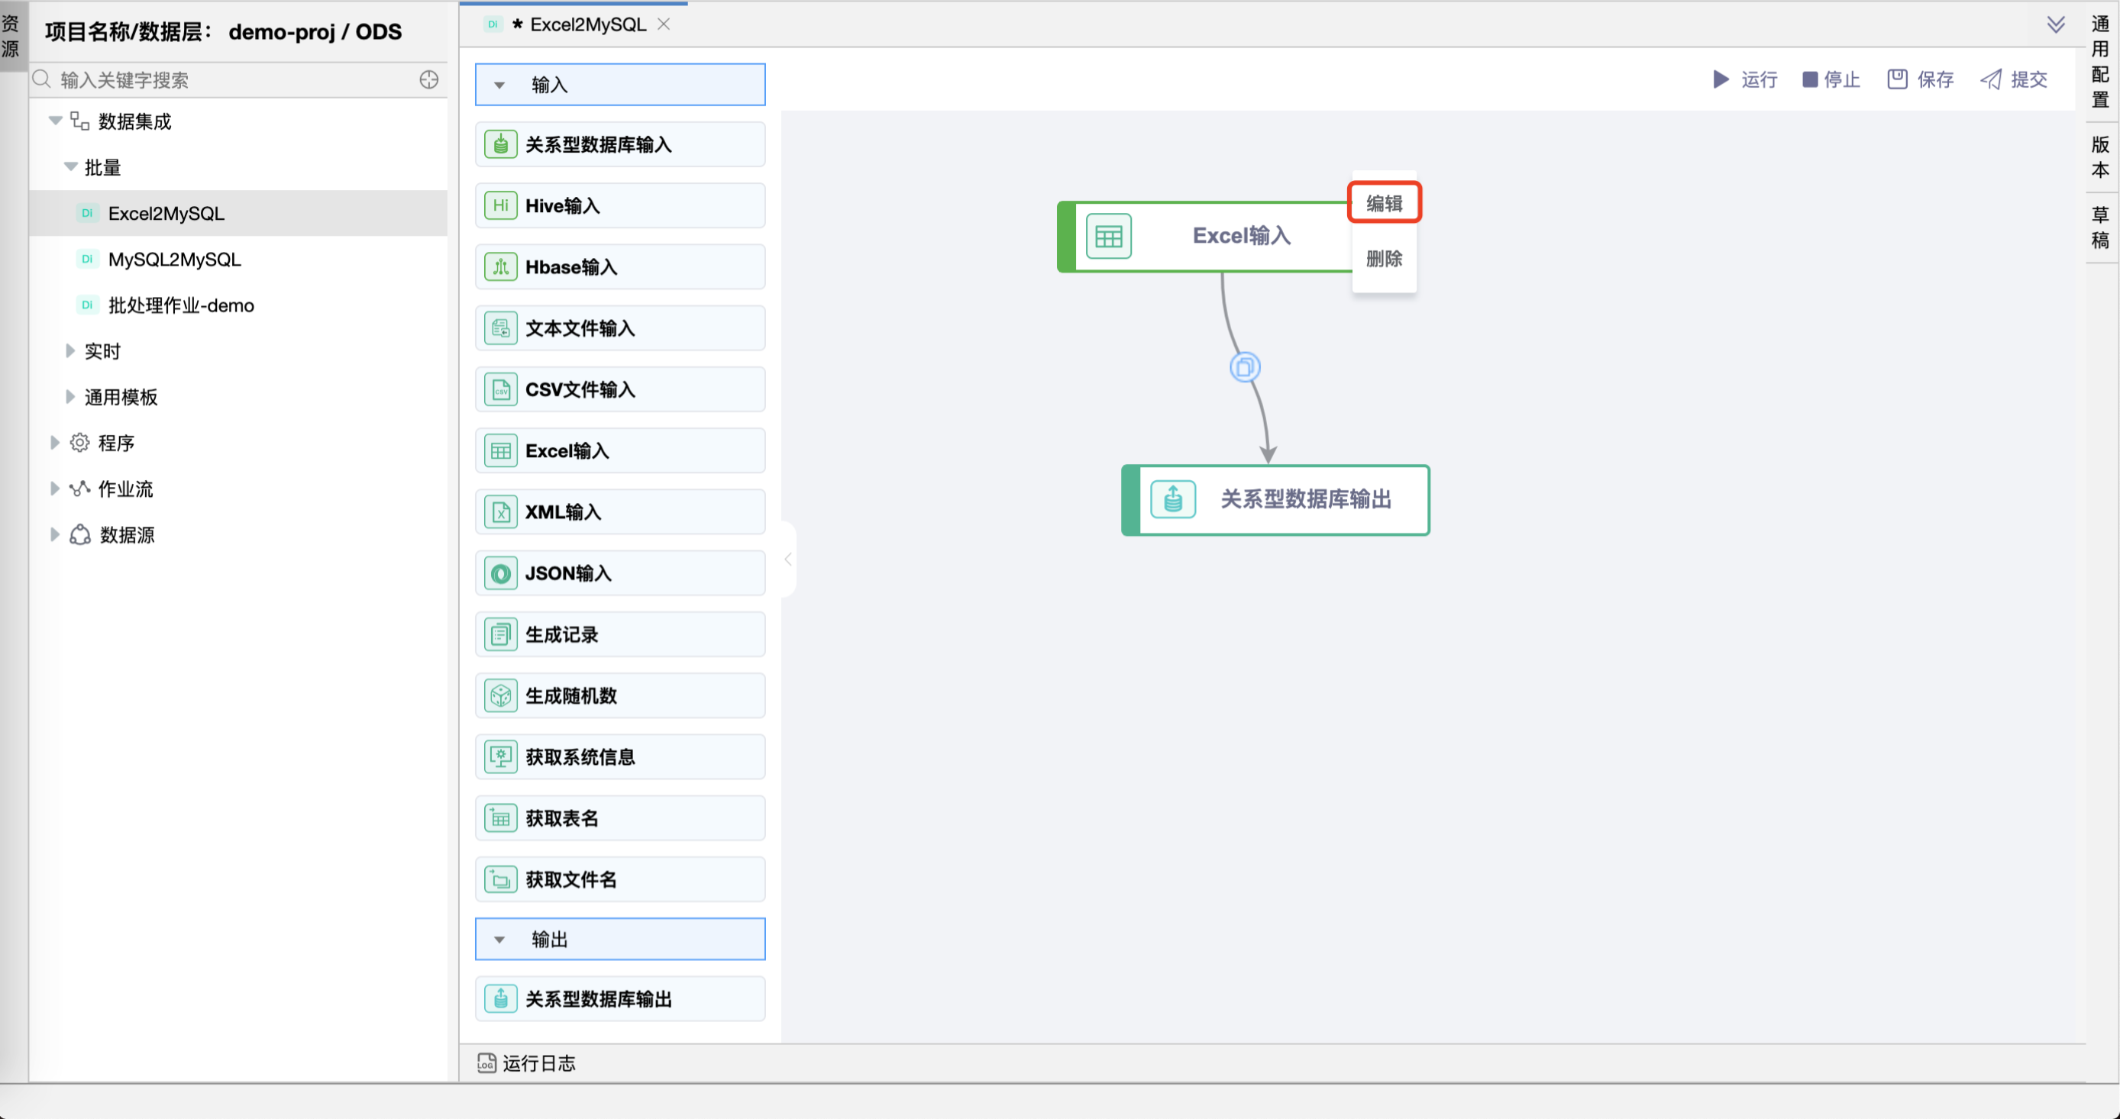Select the CSV文件输入 component icon
The image size is (2120, 1119).
pos(499,389)
